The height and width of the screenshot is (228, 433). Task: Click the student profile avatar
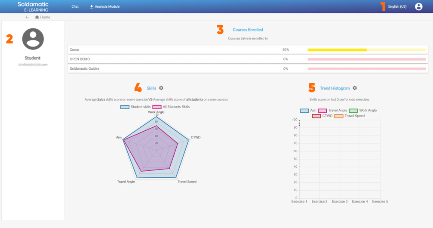click(x=33, y=39)
